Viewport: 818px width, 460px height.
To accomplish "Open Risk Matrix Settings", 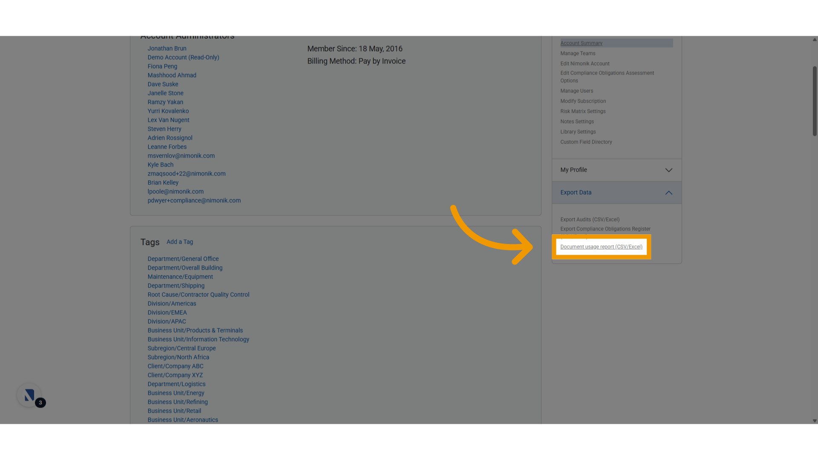I will [583, 112].
